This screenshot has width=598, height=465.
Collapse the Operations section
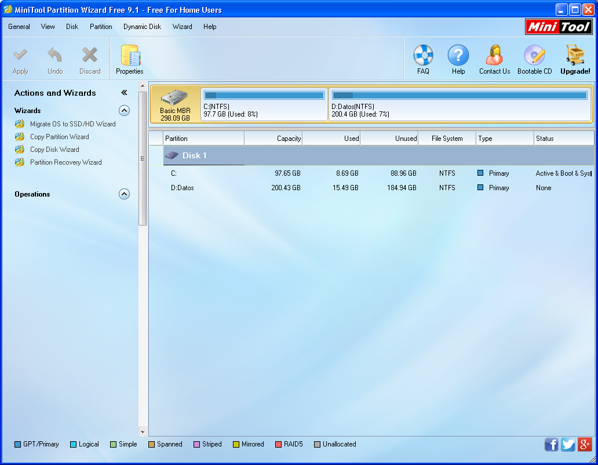(x=124, y=194)
